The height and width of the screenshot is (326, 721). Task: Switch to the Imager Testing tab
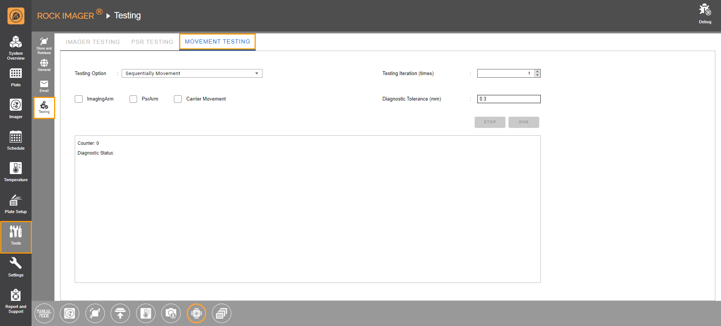(x=93, y=42)
